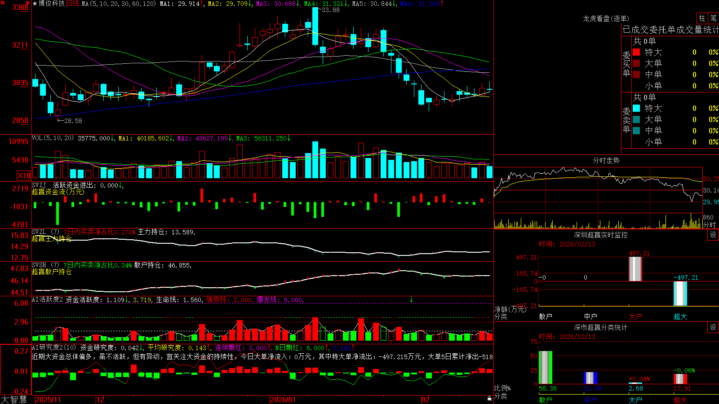Image resolution: width=719 pixels, height=404 pixels.
Task: Click the X10 volume scale box
Action: 24,176
